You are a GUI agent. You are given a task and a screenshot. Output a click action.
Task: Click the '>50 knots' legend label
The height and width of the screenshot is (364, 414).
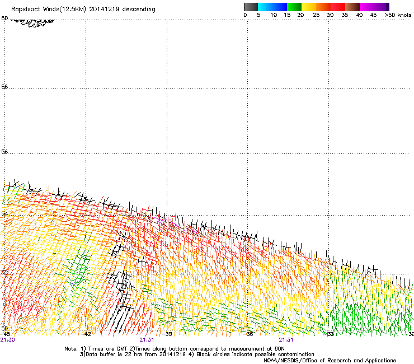[398, 15]
